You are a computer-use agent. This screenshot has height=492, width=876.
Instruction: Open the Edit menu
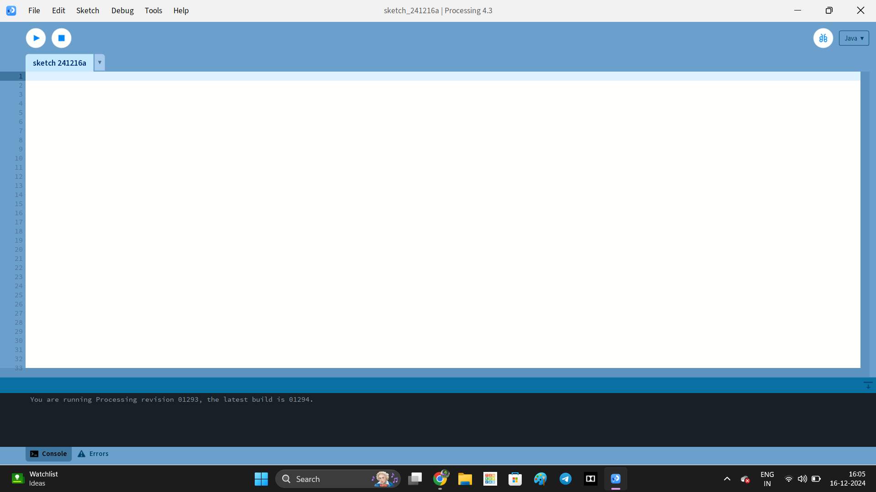[x=58, y=10]
